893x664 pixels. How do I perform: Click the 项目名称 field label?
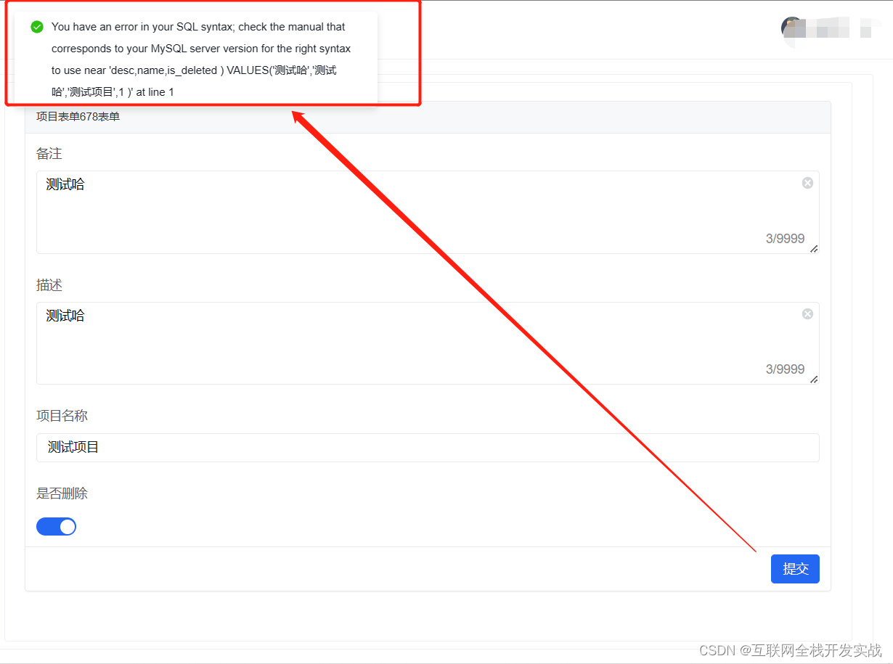(62, 416)
